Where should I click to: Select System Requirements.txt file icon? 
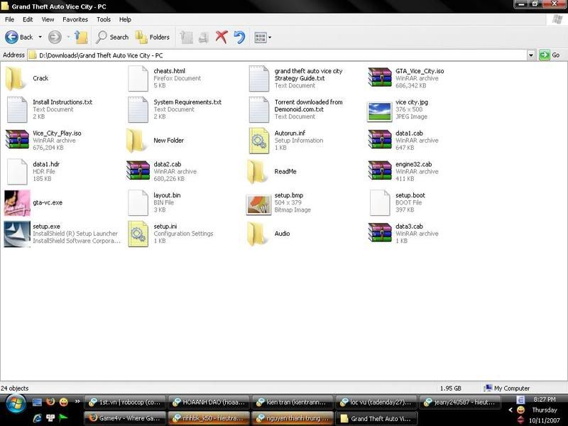pyautogui.click(x=138, y=109)
